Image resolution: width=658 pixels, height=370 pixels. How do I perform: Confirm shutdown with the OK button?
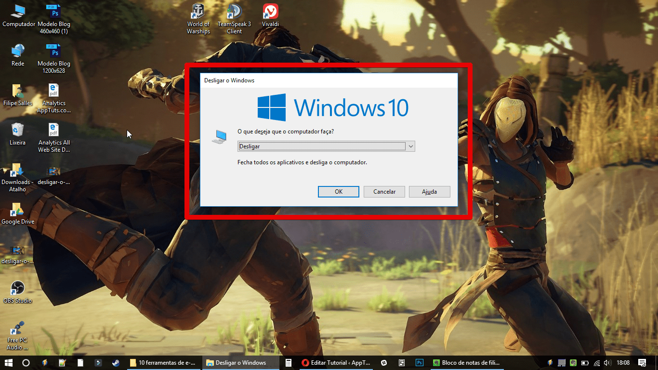point(339,192)
